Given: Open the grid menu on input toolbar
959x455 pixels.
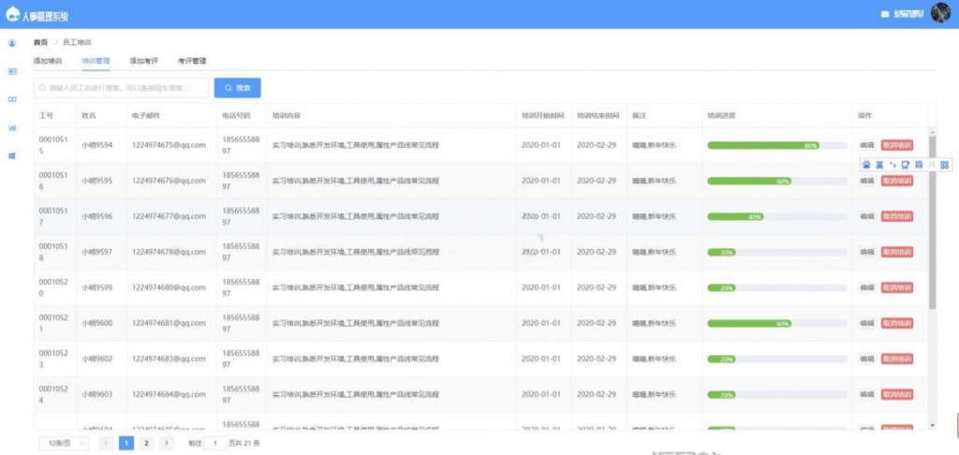Looking at the screenshot, I should pyautogui.click(x=944, y=165).
